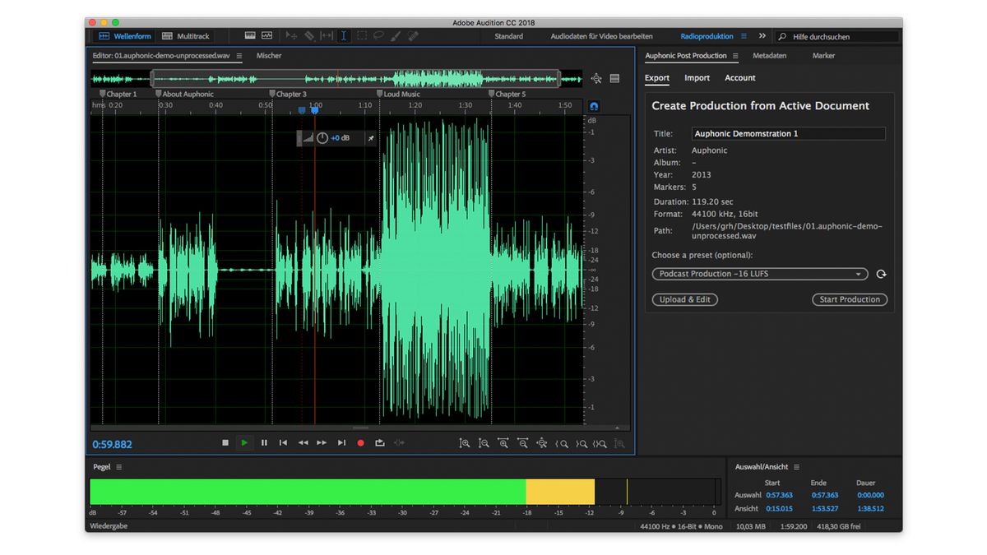Select the Paintbrush Selection tool
Image resolution: width=987 pixels, height=555 pixels.
396,36
